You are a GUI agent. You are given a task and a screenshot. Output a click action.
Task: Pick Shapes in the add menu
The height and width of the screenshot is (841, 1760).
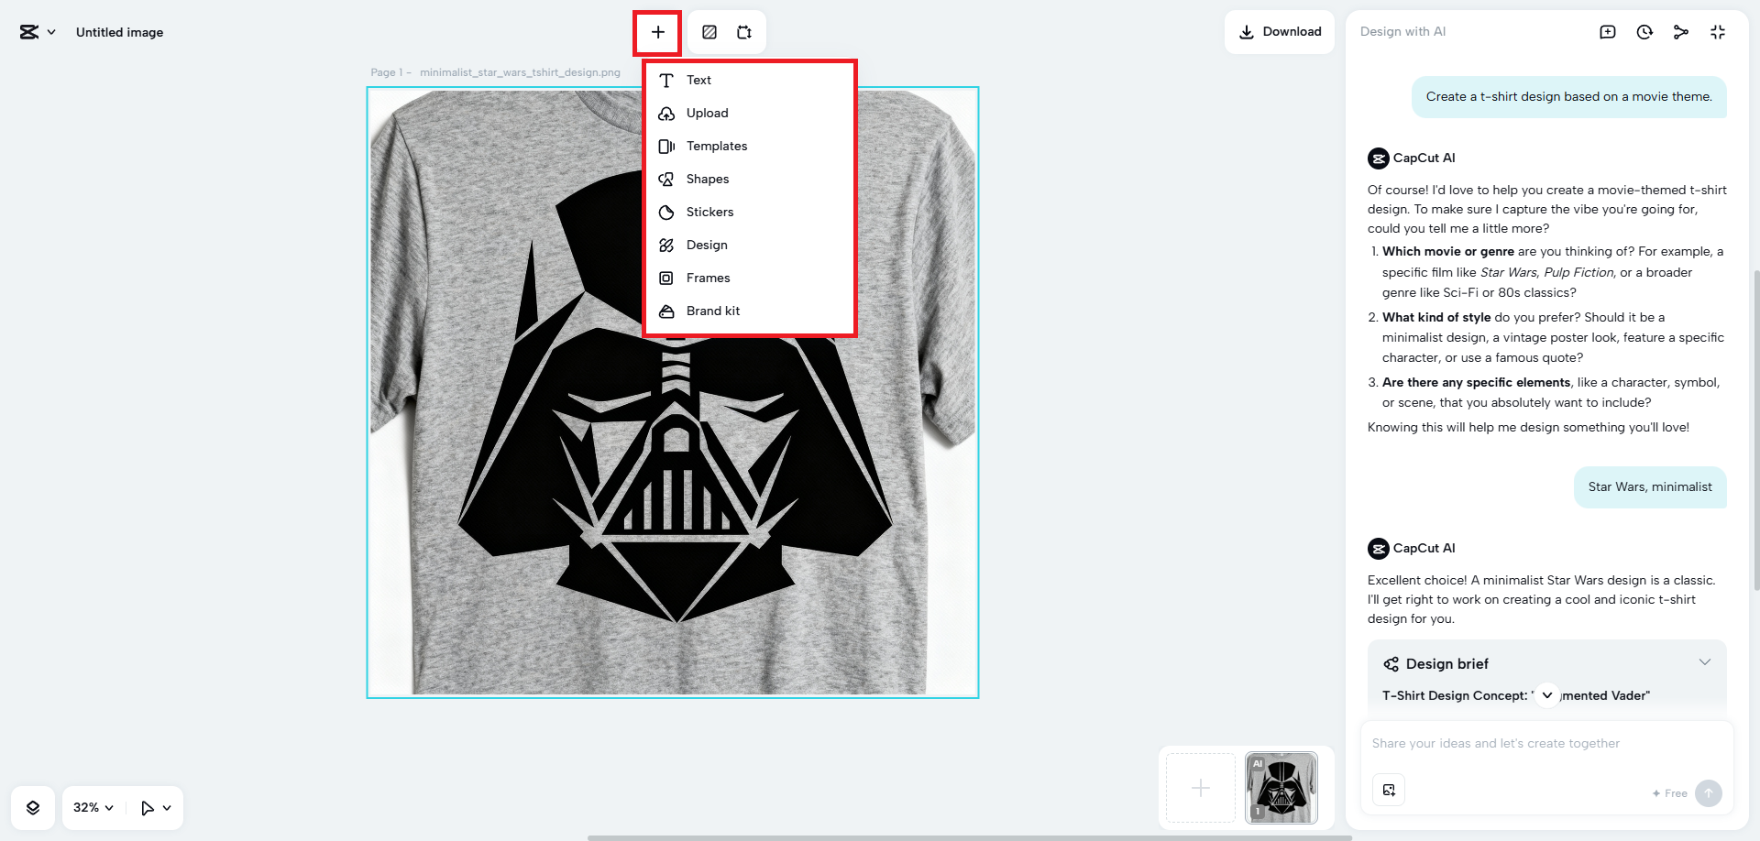[x=750, y=179]
